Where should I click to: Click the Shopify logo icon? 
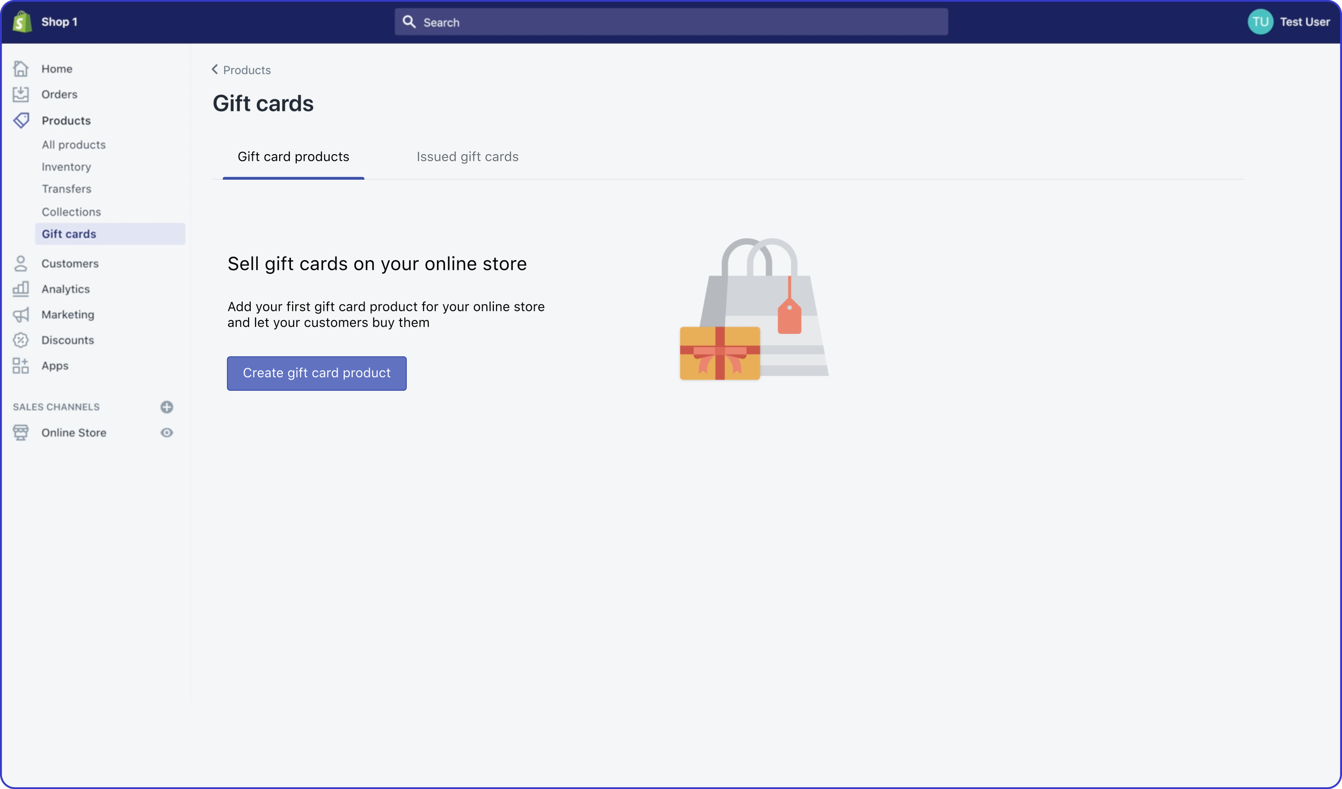[x=22, y=22]
